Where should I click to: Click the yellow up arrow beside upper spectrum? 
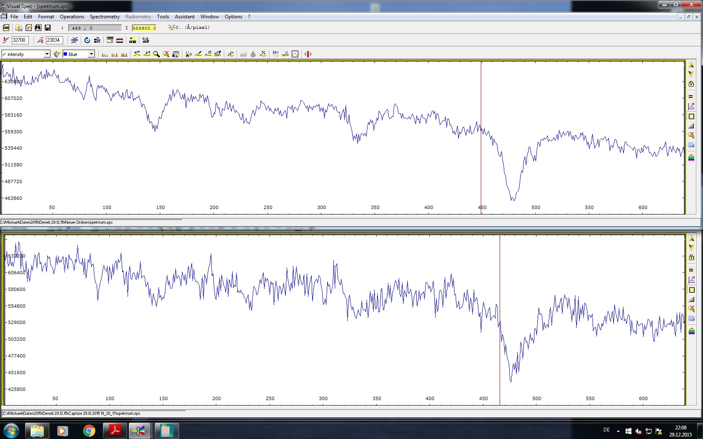pos(691,65)
